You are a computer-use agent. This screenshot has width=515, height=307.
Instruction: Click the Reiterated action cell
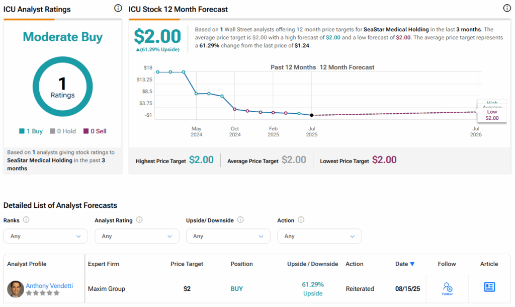pyautogui.click(x=360, y=289)
